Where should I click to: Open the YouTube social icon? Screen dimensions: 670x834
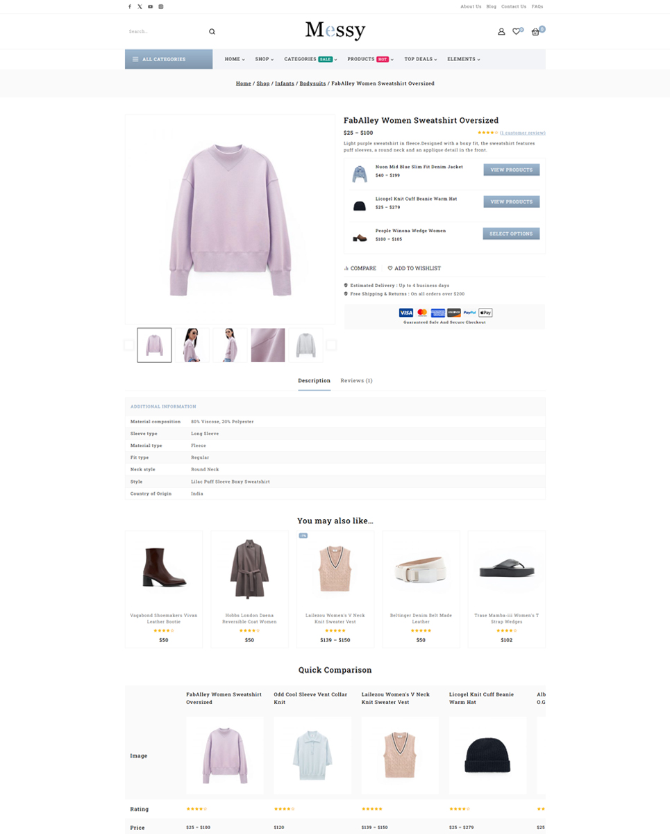[150, 6]
